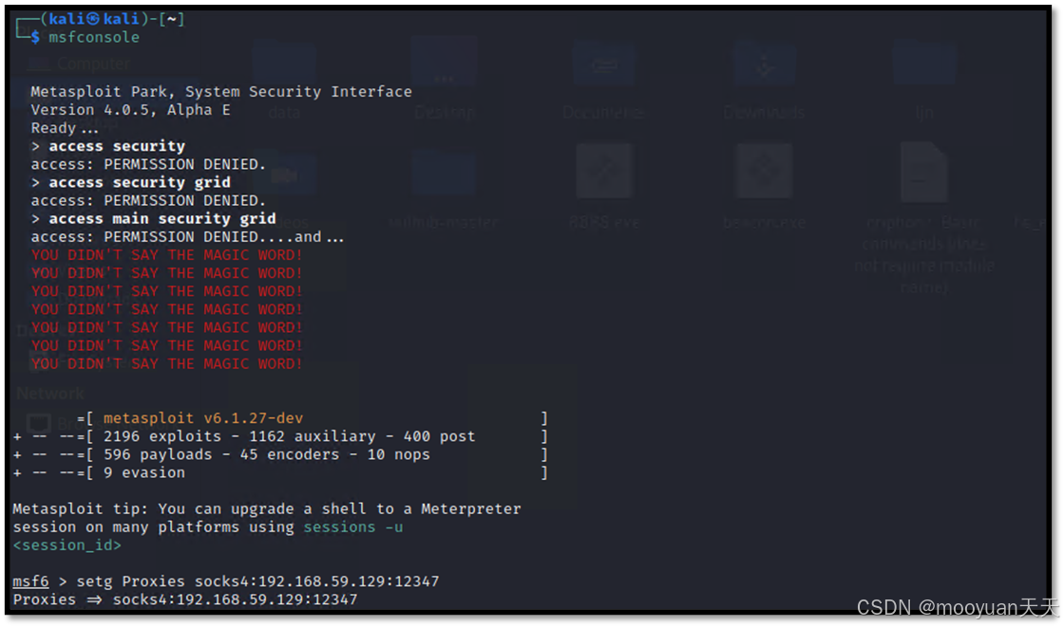Click the 'Ready...' banner line
The image size is (1064, 627).
[65, 128]
